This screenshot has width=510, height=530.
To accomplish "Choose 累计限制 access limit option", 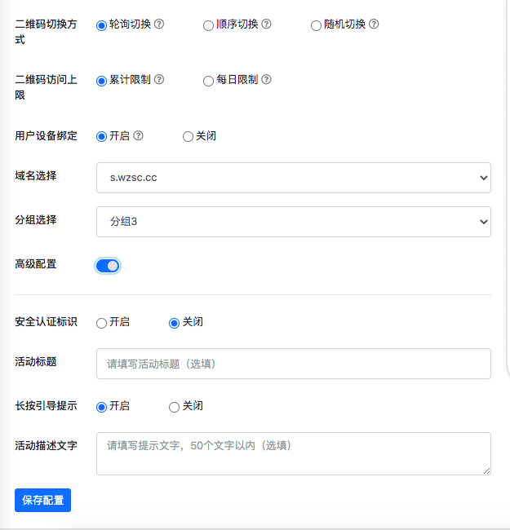I will [102, 81].
